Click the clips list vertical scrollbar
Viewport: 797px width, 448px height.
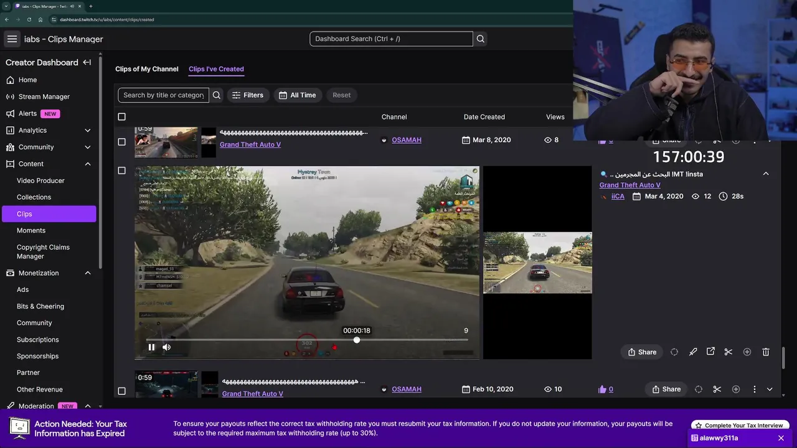(x=783, y=358)
